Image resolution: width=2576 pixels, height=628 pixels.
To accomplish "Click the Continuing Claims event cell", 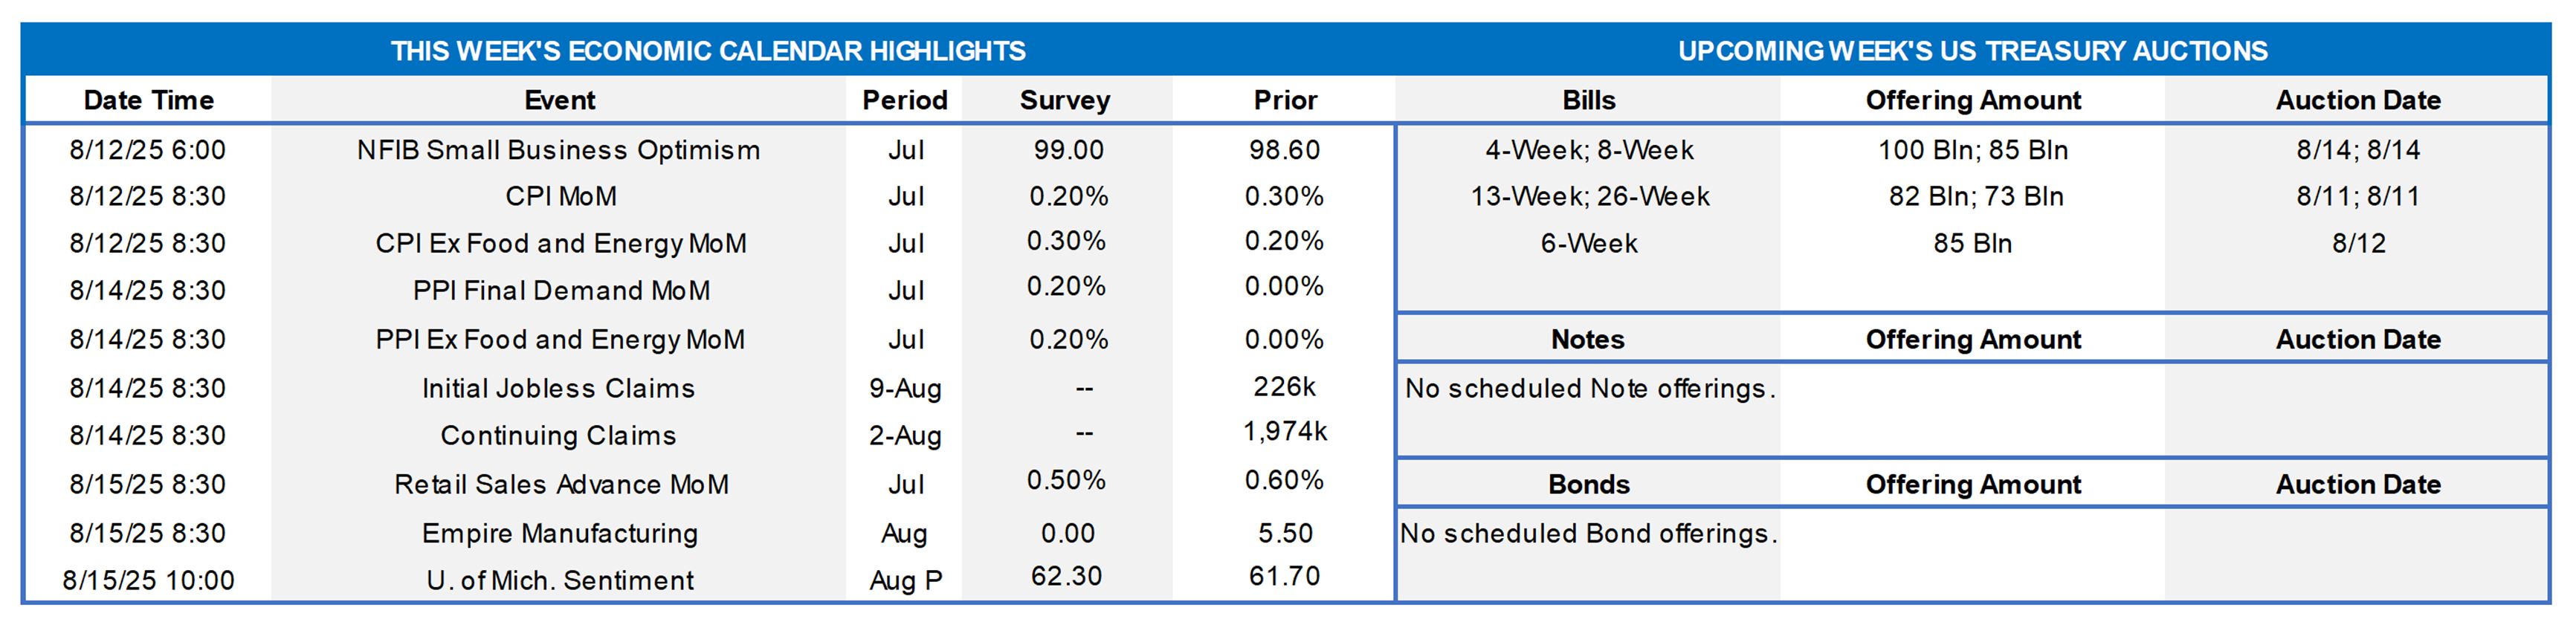I will [558, 435].
